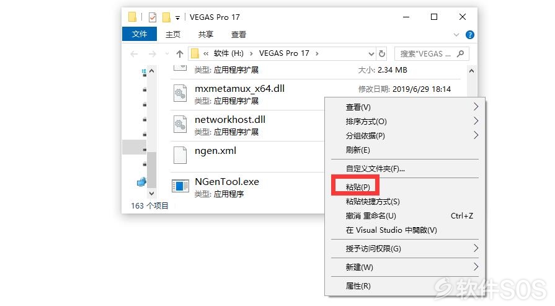Minimize the VEGAS Pro 17 window
The height and width of the screenshot is (306, 555).
406,17
